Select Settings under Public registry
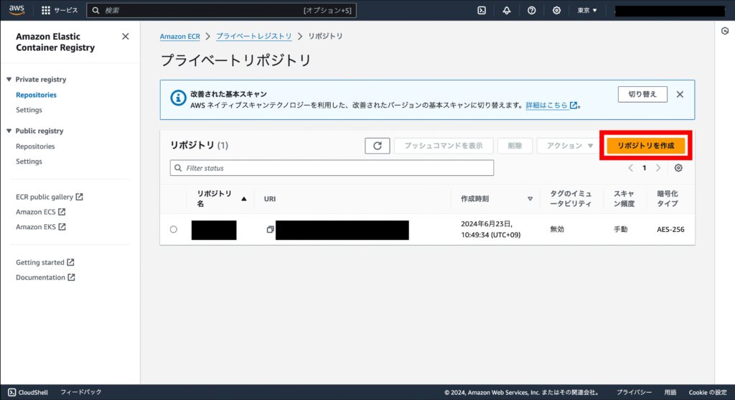735x400 pixels. click(x=29, y=162)
